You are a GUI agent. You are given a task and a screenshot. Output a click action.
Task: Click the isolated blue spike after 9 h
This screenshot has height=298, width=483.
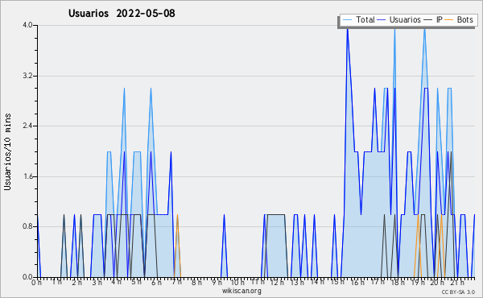click(x=224, y=246)
